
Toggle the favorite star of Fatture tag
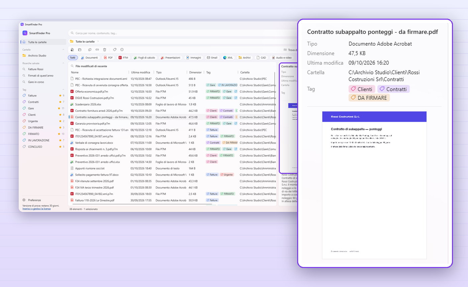click(x=60, y=95)
